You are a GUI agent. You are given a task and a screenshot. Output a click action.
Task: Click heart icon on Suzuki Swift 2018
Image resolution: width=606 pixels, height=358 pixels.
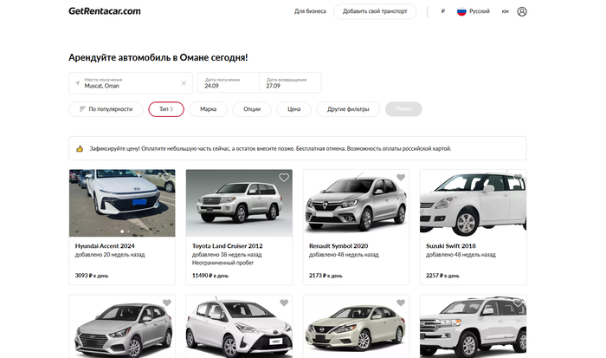[518, 178]
